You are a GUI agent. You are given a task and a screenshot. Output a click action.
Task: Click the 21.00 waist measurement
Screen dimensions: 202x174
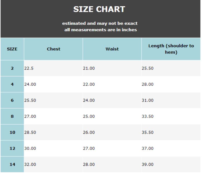click(89, 68)
